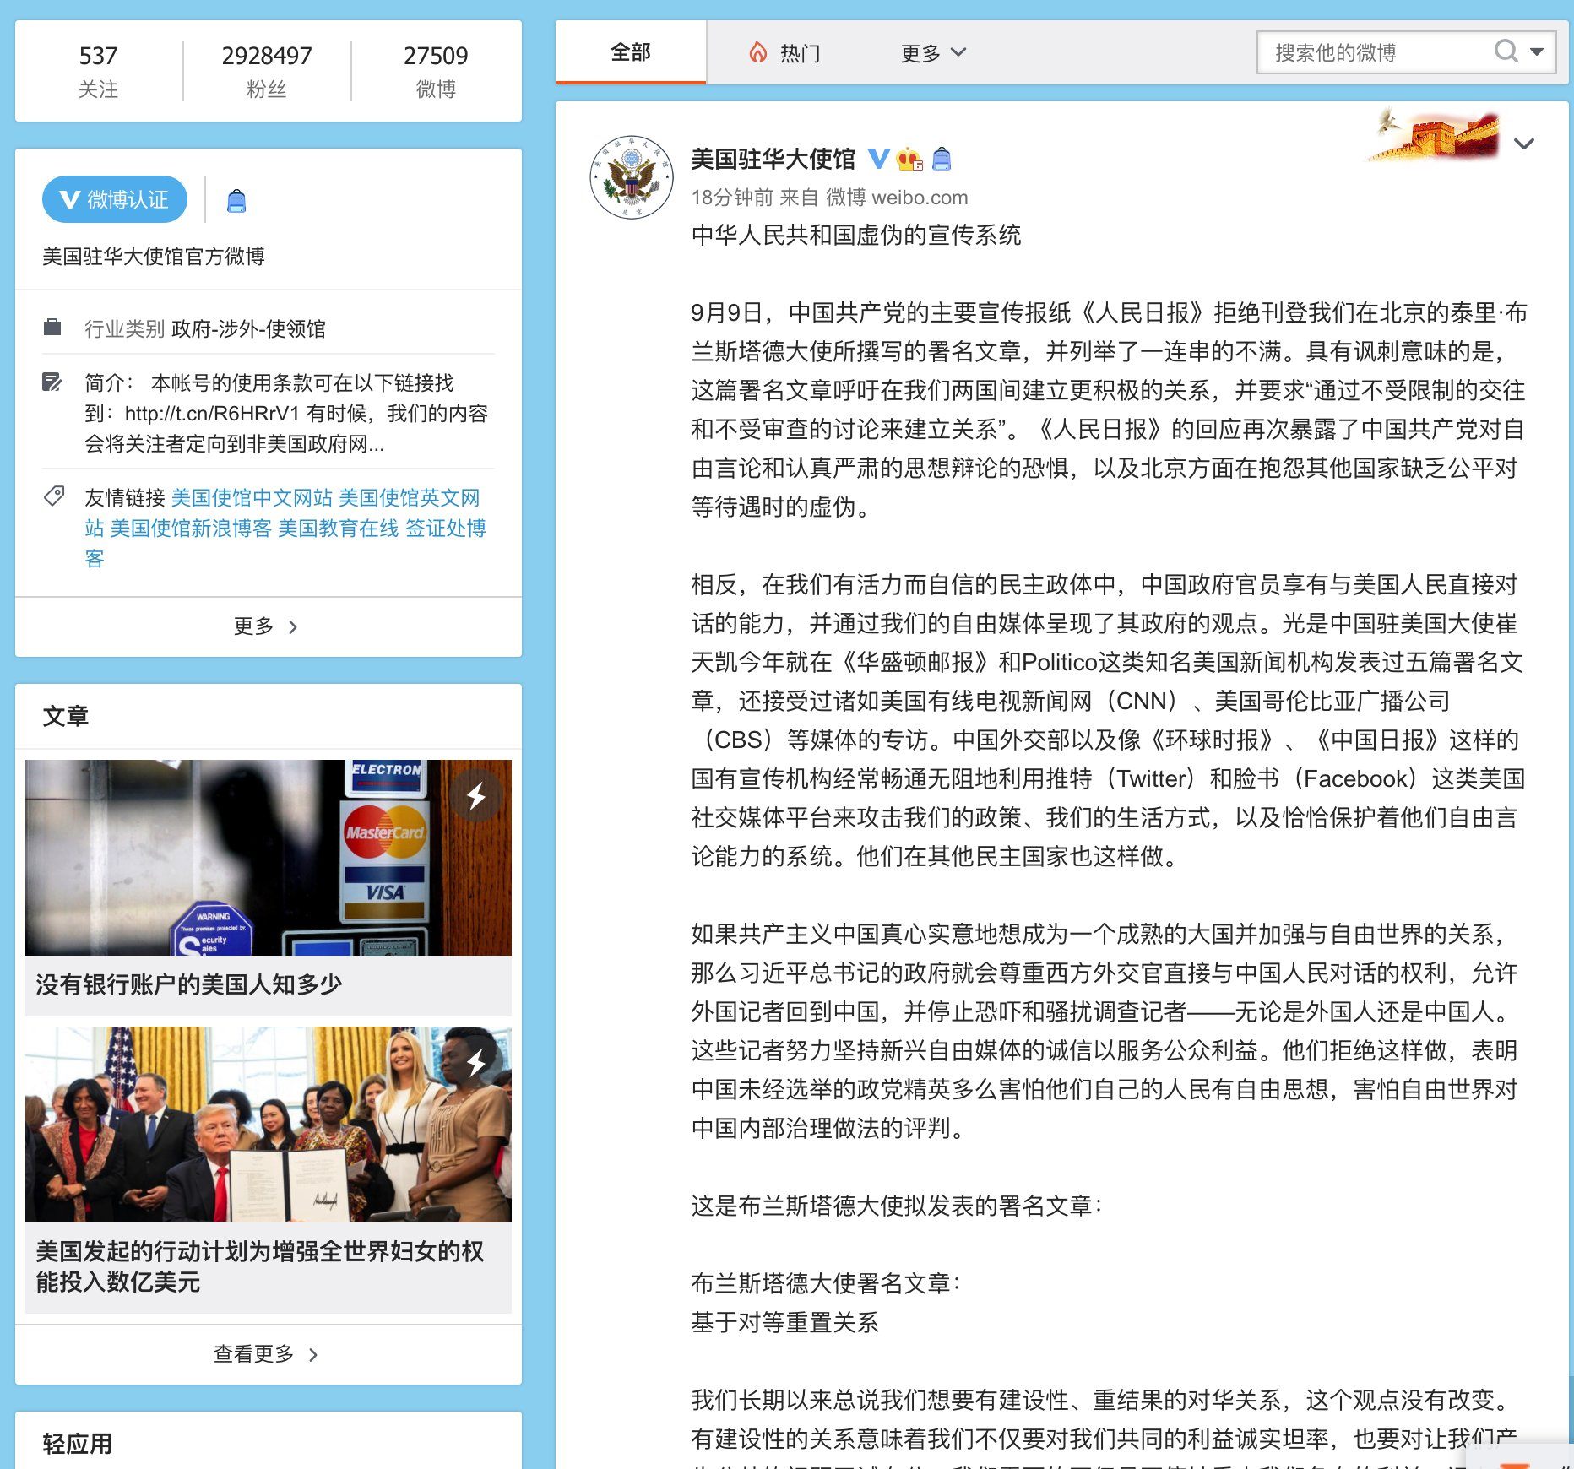Click the tag icon beside 友情链接
The image size is (1574, 1469).
click(x=54, y=496)
